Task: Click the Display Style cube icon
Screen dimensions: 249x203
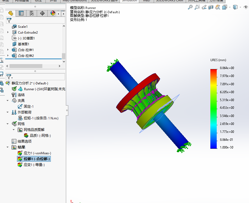Action: 235,7
